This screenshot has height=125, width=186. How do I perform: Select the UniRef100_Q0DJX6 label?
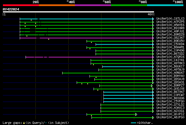tap(170, 89)
